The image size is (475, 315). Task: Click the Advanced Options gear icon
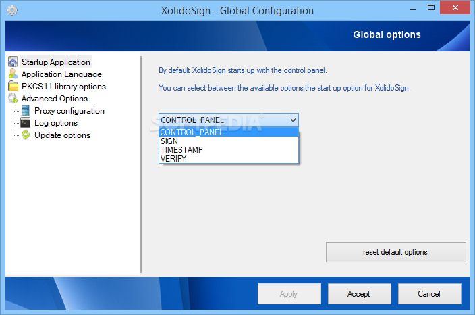click(13, 98)
